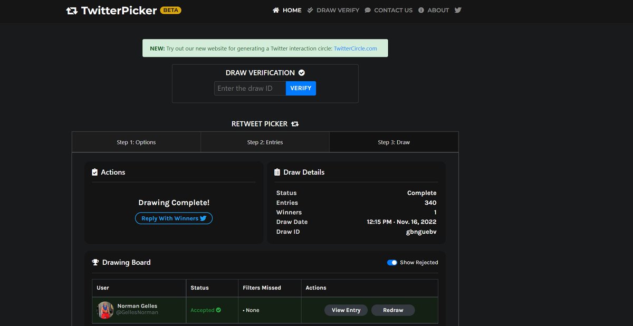Click Norman Gelles's avatar thumbnail
The image size is (633, 326).
pyautogui.click(x=105, y=310)
